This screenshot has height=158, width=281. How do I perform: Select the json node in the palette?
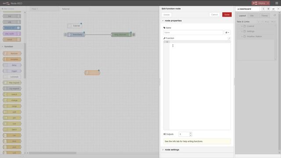coord(12,147)
